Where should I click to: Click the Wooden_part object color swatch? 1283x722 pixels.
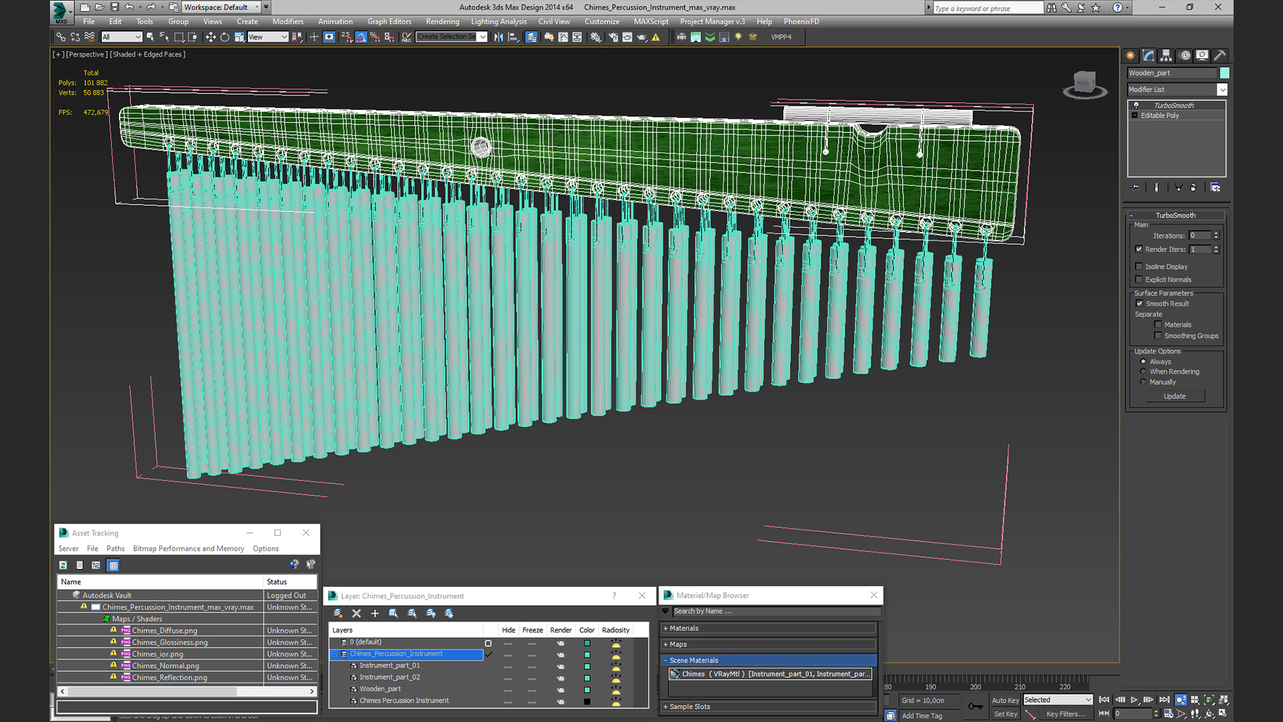tap(1224, 73)
